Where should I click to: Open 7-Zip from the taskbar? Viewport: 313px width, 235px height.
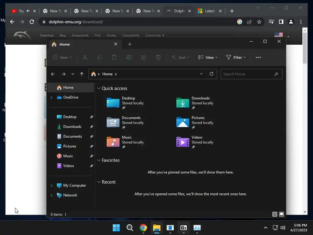pos(183,228)
